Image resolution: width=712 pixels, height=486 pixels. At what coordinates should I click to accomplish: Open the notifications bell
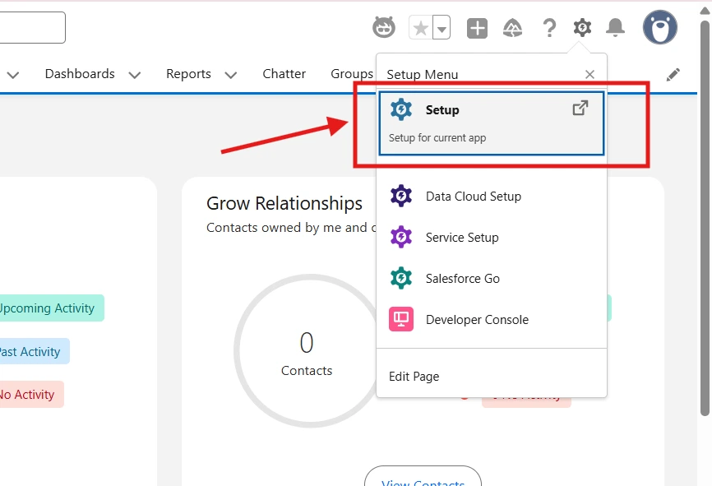(615, 28)
